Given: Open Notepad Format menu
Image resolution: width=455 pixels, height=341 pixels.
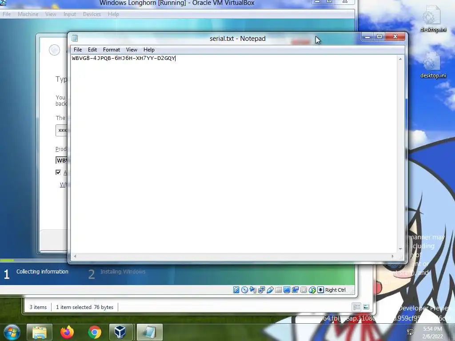Looking at the screenshot, I should point(112,50).
